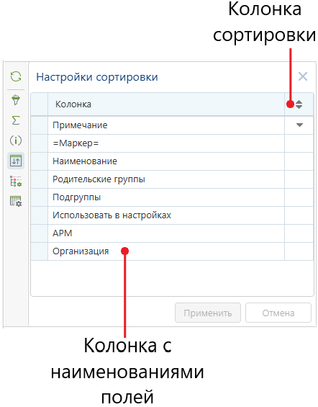318x407 pixels.
Task: Select the Родительские группы row
Action: point(172,179)
